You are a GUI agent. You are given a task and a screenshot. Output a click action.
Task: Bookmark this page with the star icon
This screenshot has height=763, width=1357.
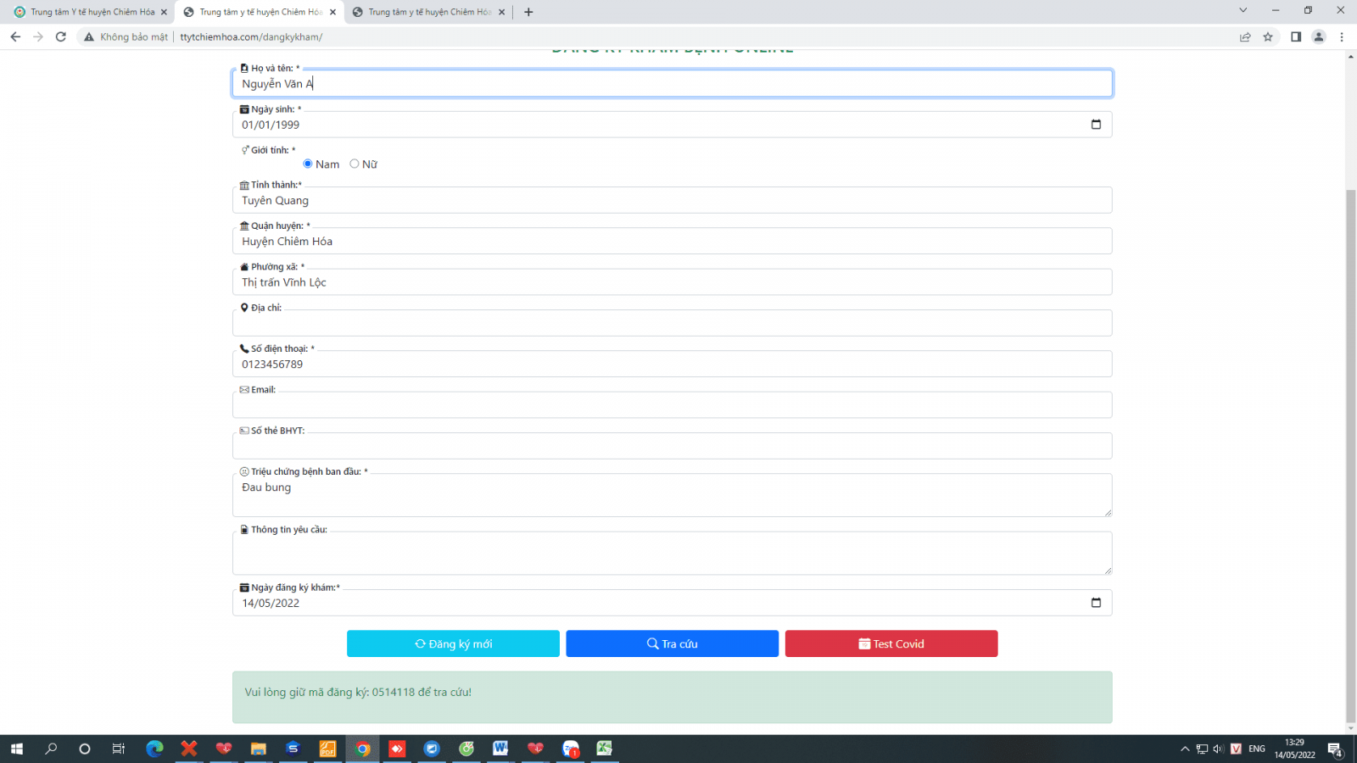click(1268, 36)
